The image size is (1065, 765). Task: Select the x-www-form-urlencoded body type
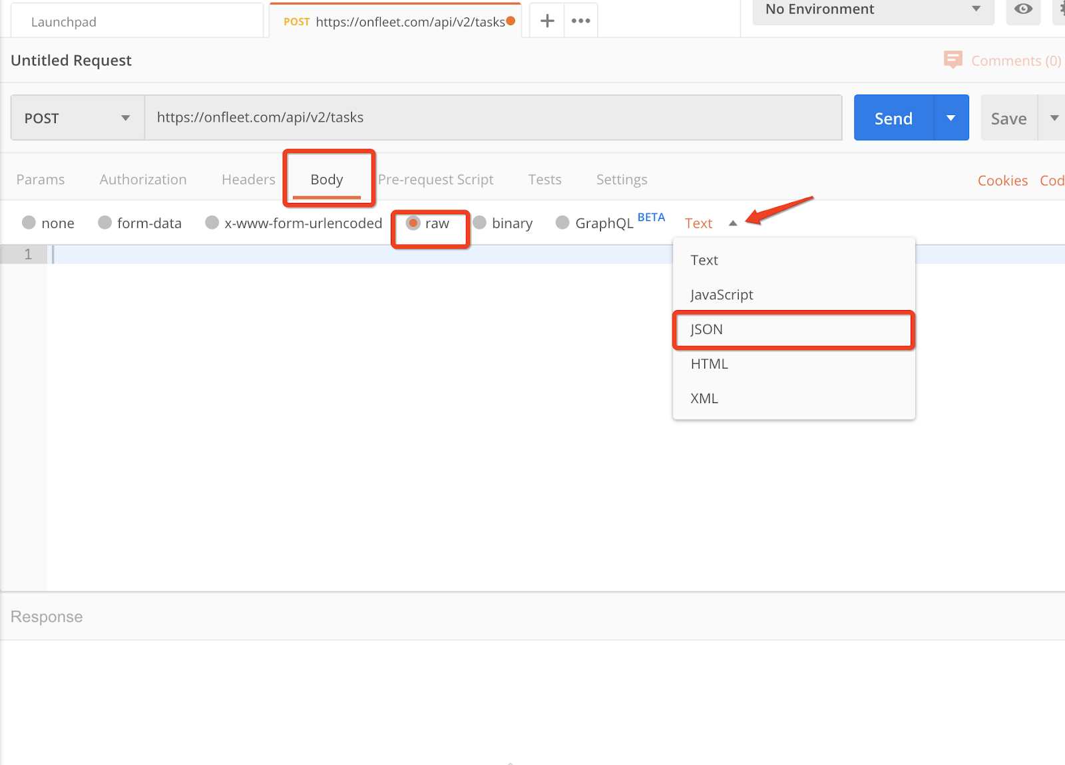[x=212, y=222]
